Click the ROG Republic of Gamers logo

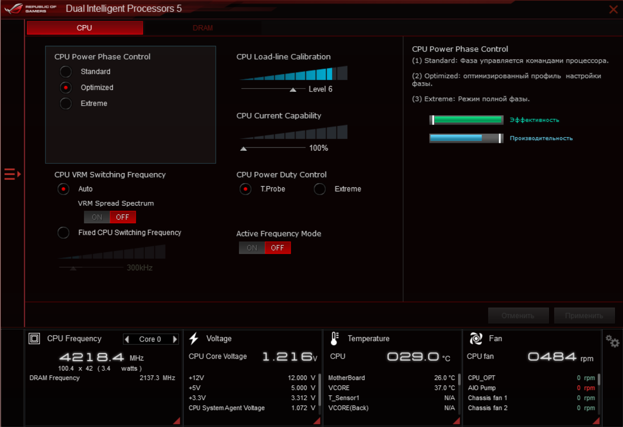(31, 9)
